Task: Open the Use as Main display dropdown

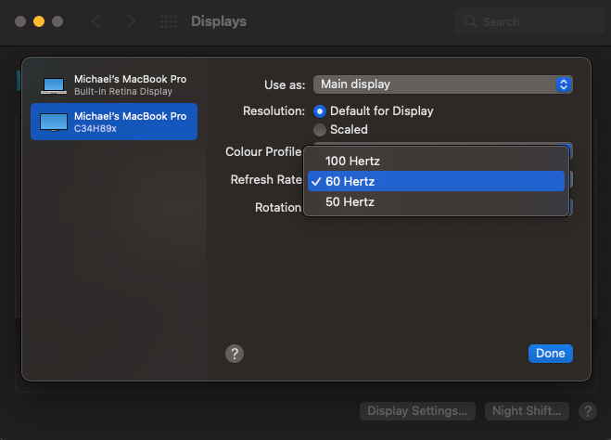Action: pyautogui.click(x=442, y=84)
